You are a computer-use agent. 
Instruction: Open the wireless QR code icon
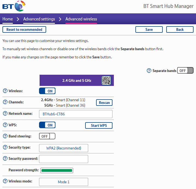pyautogui.click(x=106, y=80)
